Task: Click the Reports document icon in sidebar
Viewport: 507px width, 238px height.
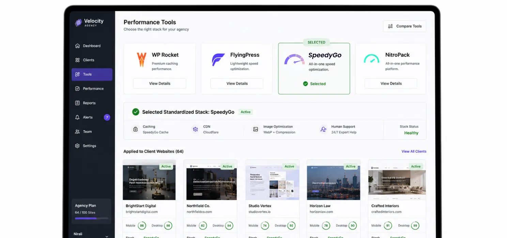Action: coord(77,103)
